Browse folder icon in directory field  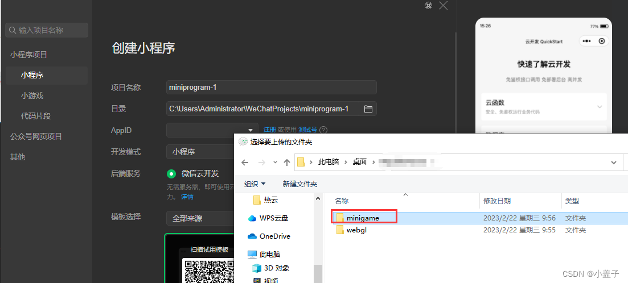click(368, 109)
